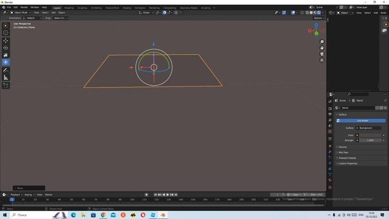Open the Render menu
This screenshot has height=219, width=389.
(24, 8)
